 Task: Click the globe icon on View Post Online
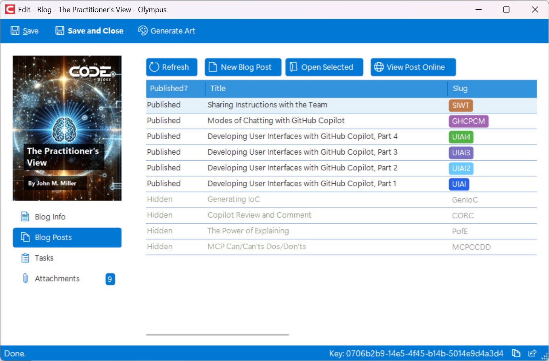(379, 67)
